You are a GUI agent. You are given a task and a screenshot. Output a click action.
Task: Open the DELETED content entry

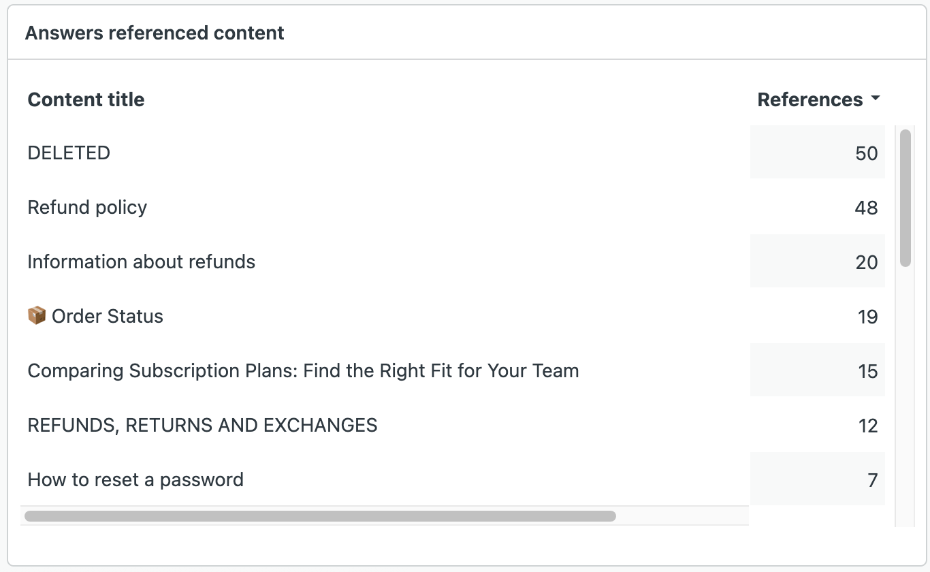[x=69, y=153]
